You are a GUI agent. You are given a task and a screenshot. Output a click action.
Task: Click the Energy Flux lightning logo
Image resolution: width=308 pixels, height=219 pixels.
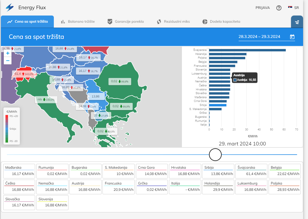10,8
